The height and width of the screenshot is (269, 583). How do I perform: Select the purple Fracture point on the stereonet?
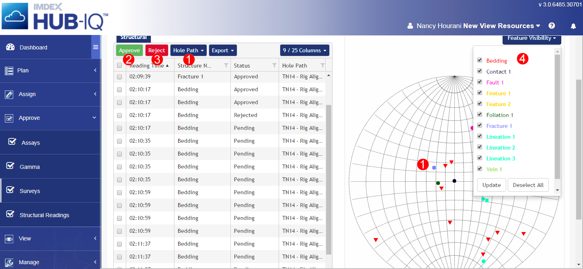pos(434,167)
